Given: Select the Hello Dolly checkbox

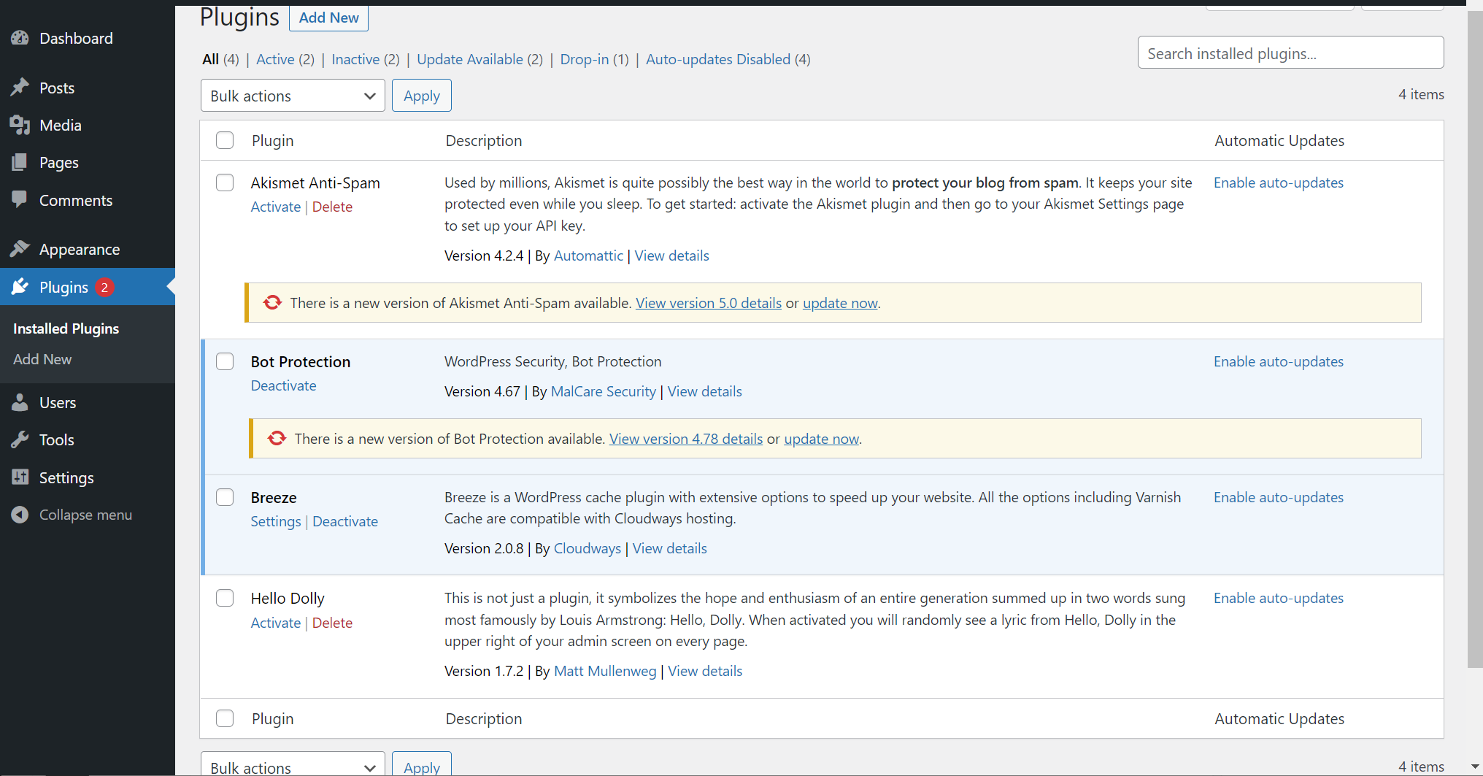Looking at the screenshot, I should click(x=225, y=598).
